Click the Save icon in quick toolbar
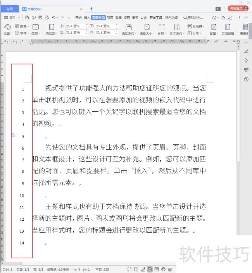The height and width of the screenshot is (273, 252). [27, 17]
